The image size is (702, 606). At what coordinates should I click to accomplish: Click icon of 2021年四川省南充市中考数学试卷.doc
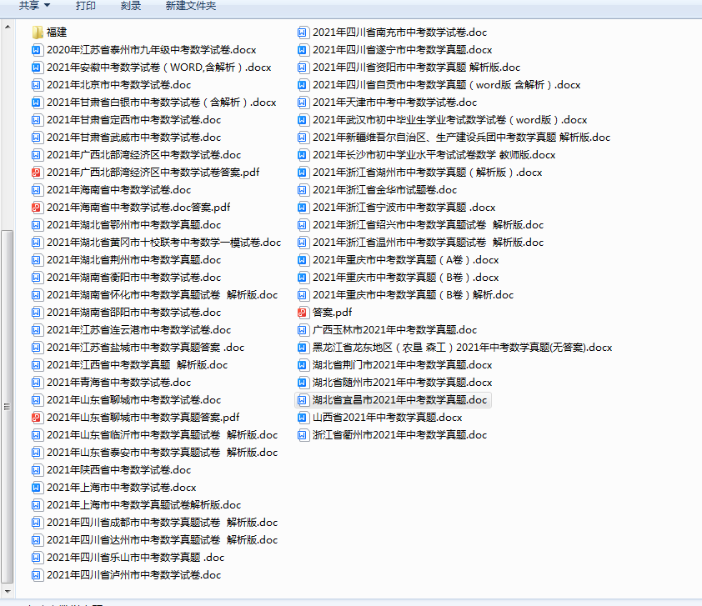tap(303, 33)
